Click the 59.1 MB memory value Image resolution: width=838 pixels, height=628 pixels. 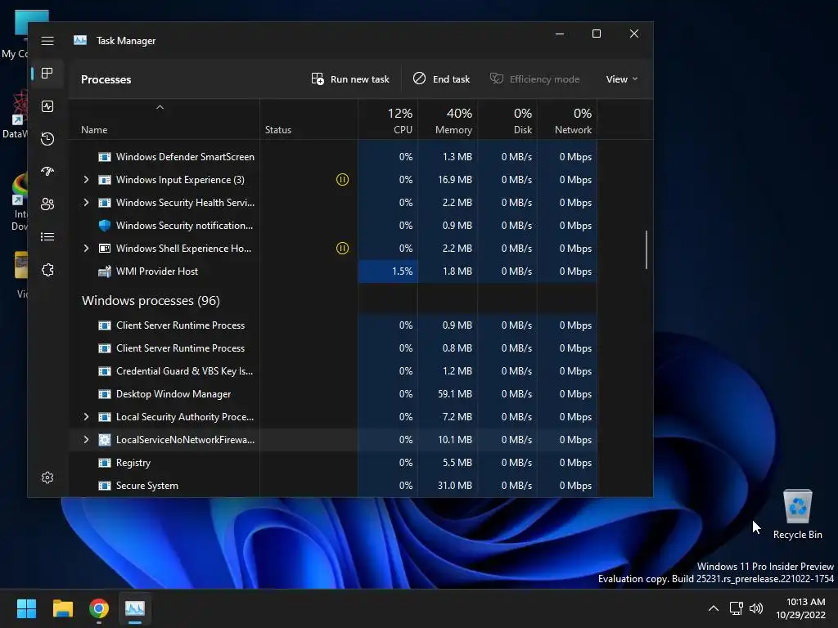tap(455, 394)
